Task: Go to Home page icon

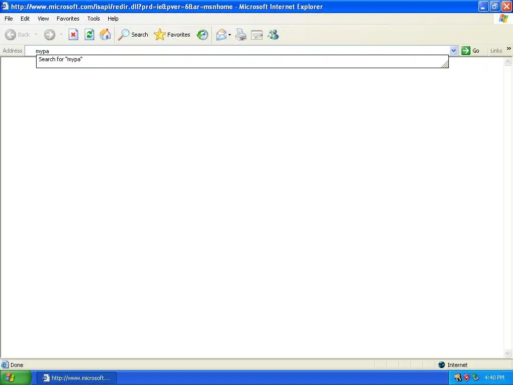Action: point(105,35)
